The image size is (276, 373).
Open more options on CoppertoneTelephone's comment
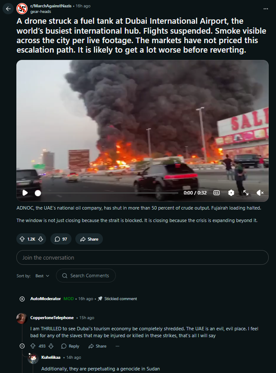(x=118, y=346)
